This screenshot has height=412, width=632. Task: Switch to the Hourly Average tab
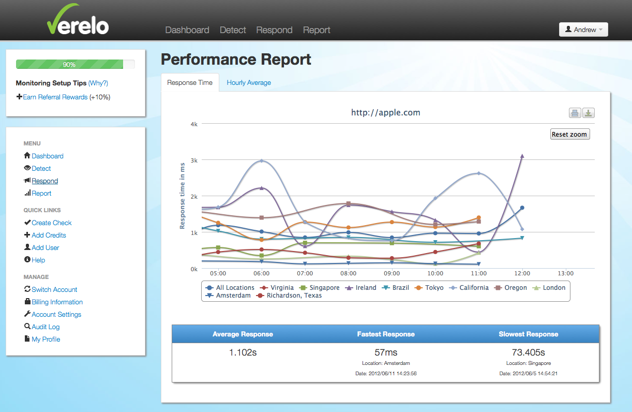[x=249, y=82]
